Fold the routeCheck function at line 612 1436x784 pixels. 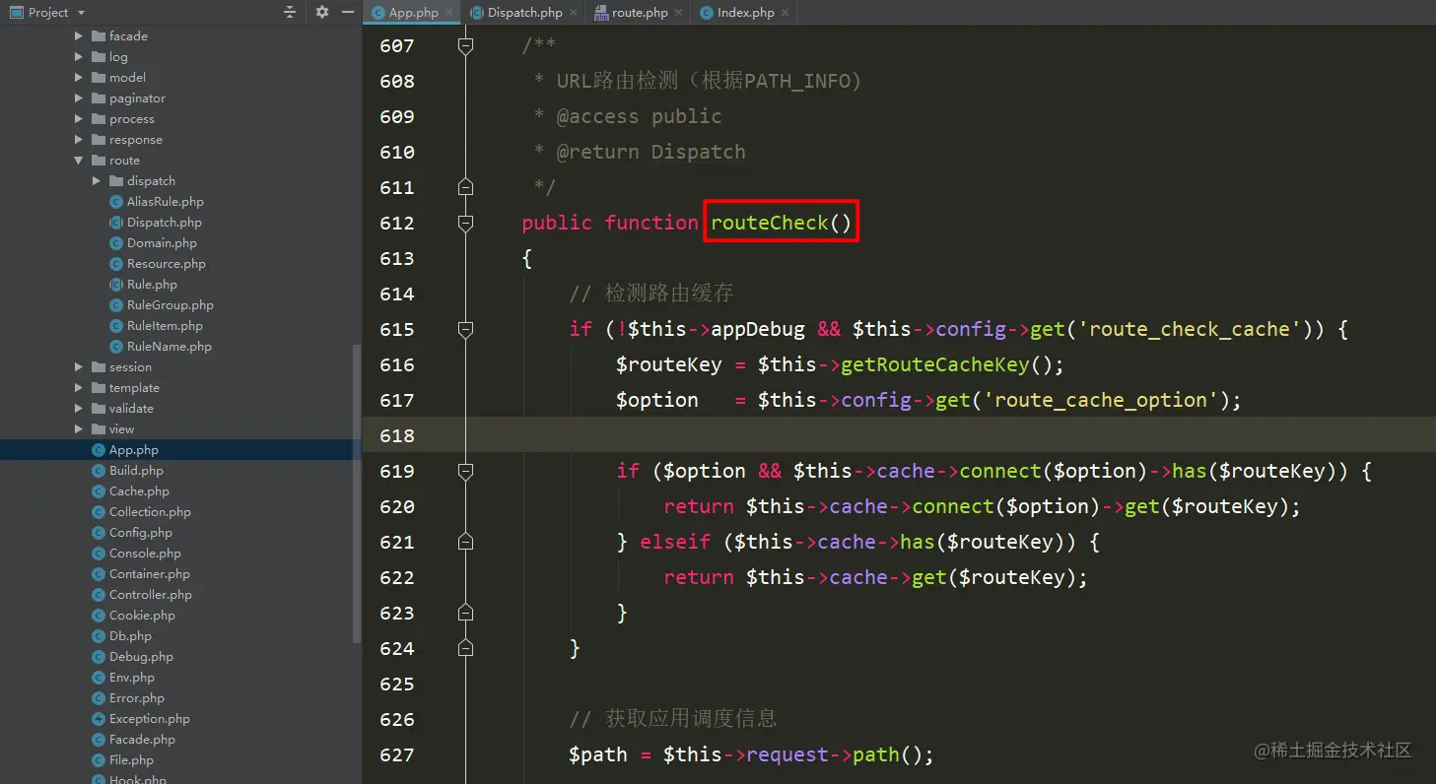(466, 223)
